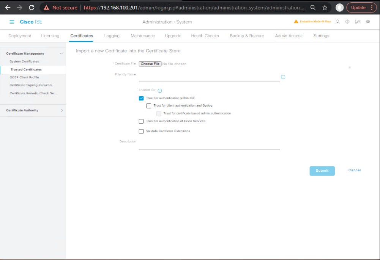Uncheck Trust for authentication within ISE

point(141,98)
